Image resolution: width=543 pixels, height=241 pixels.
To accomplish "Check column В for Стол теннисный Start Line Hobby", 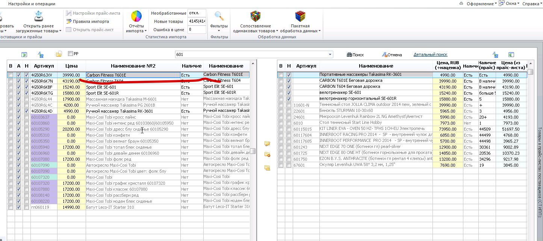I will coord(281,123).
